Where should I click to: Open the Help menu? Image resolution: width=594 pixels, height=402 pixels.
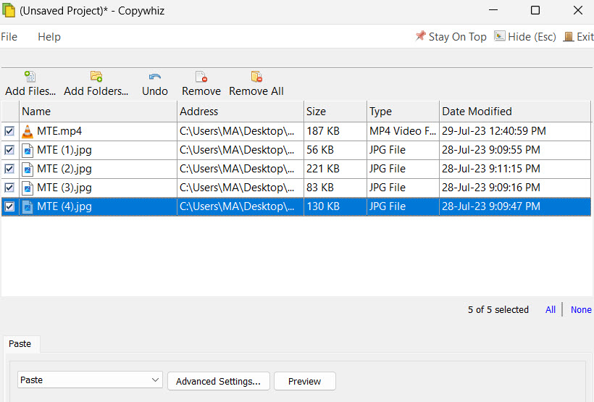pos(49,37)
